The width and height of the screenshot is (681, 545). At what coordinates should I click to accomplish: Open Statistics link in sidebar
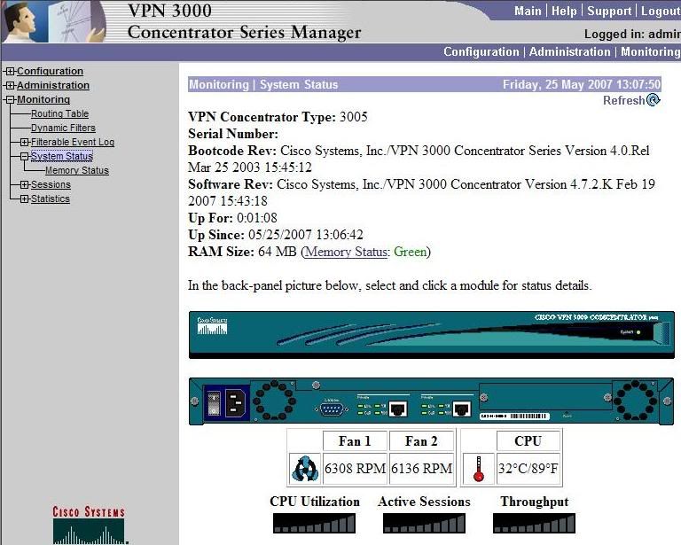(51, 199)
